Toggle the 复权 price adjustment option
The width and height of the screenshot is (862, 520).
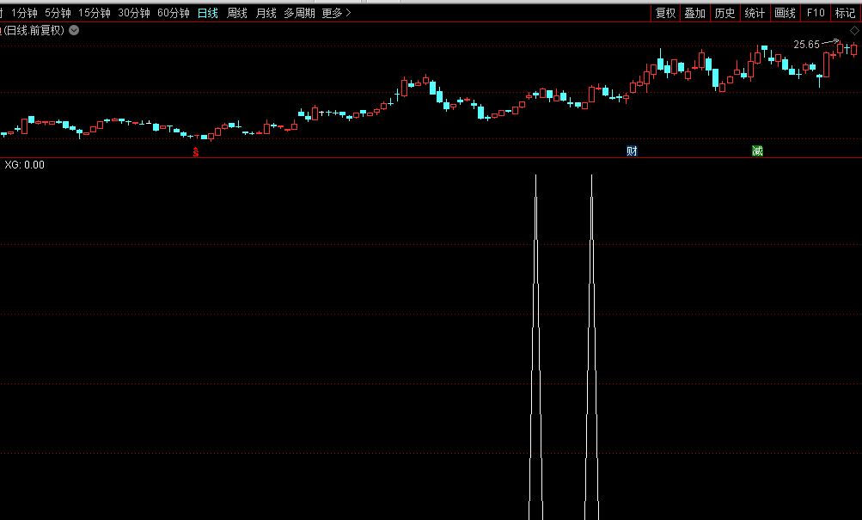[x=665, y=13]
